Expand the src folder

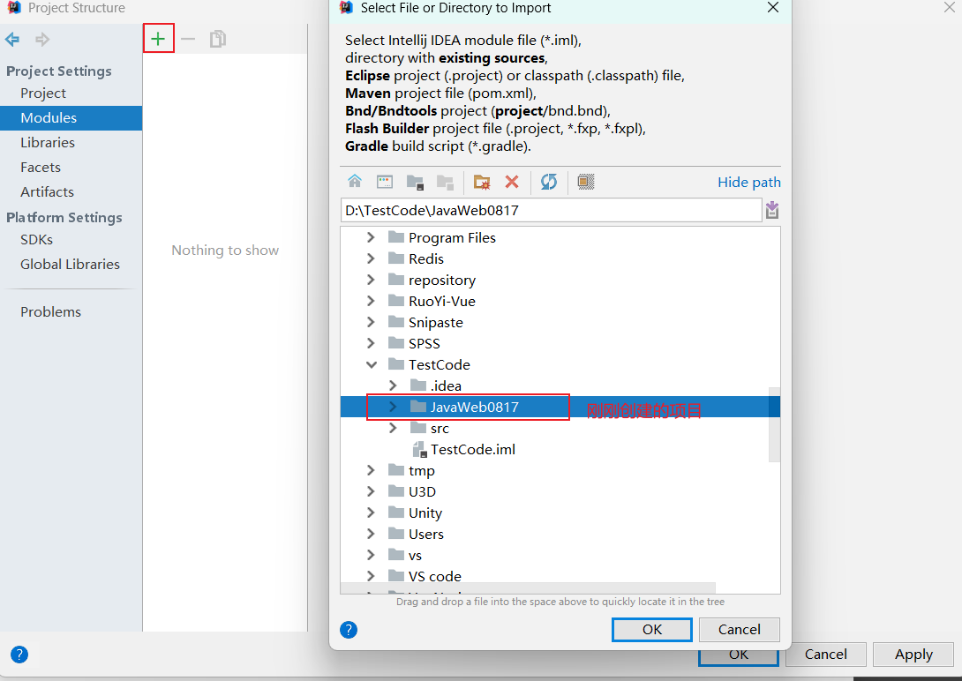[x=393, y=428]
